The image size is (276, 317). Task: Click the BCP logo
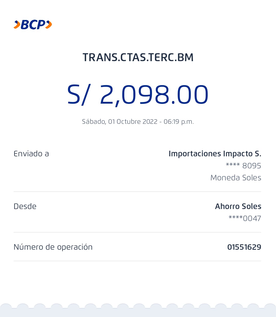click(33, 25)
